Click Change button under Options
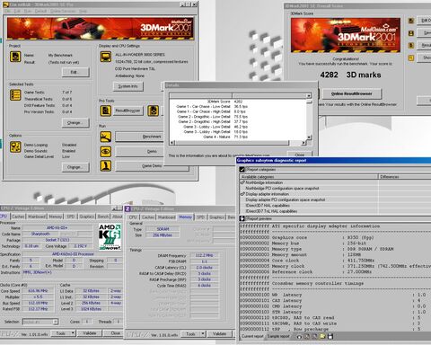The image size is (431, 345). pyautogui.click(x=75, y=167)
